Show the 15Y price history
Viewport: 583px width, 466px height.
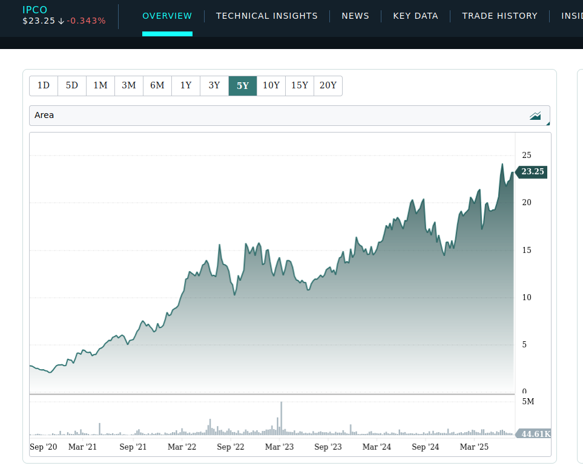pyautogui.click(x=300, y=86)
